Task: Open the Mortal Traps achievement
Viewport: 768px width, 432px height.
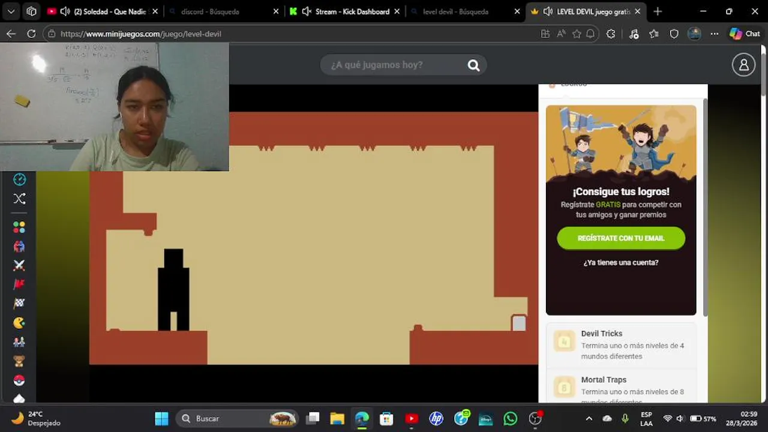Action: click(621, 386)
